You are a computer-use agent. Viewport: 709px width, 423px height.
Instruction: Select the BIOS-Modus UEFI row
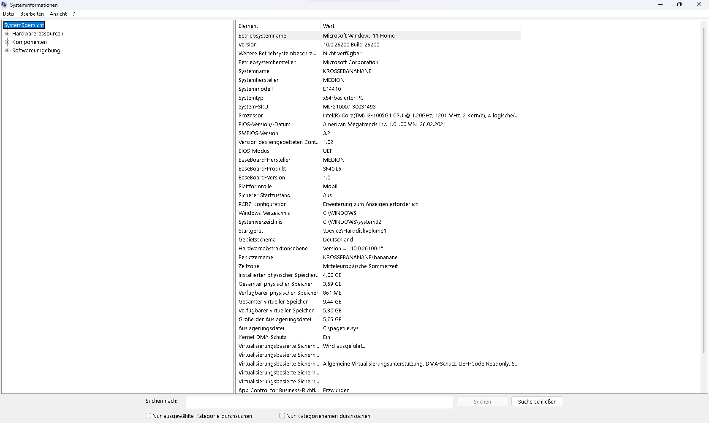[x=378, y=151]
